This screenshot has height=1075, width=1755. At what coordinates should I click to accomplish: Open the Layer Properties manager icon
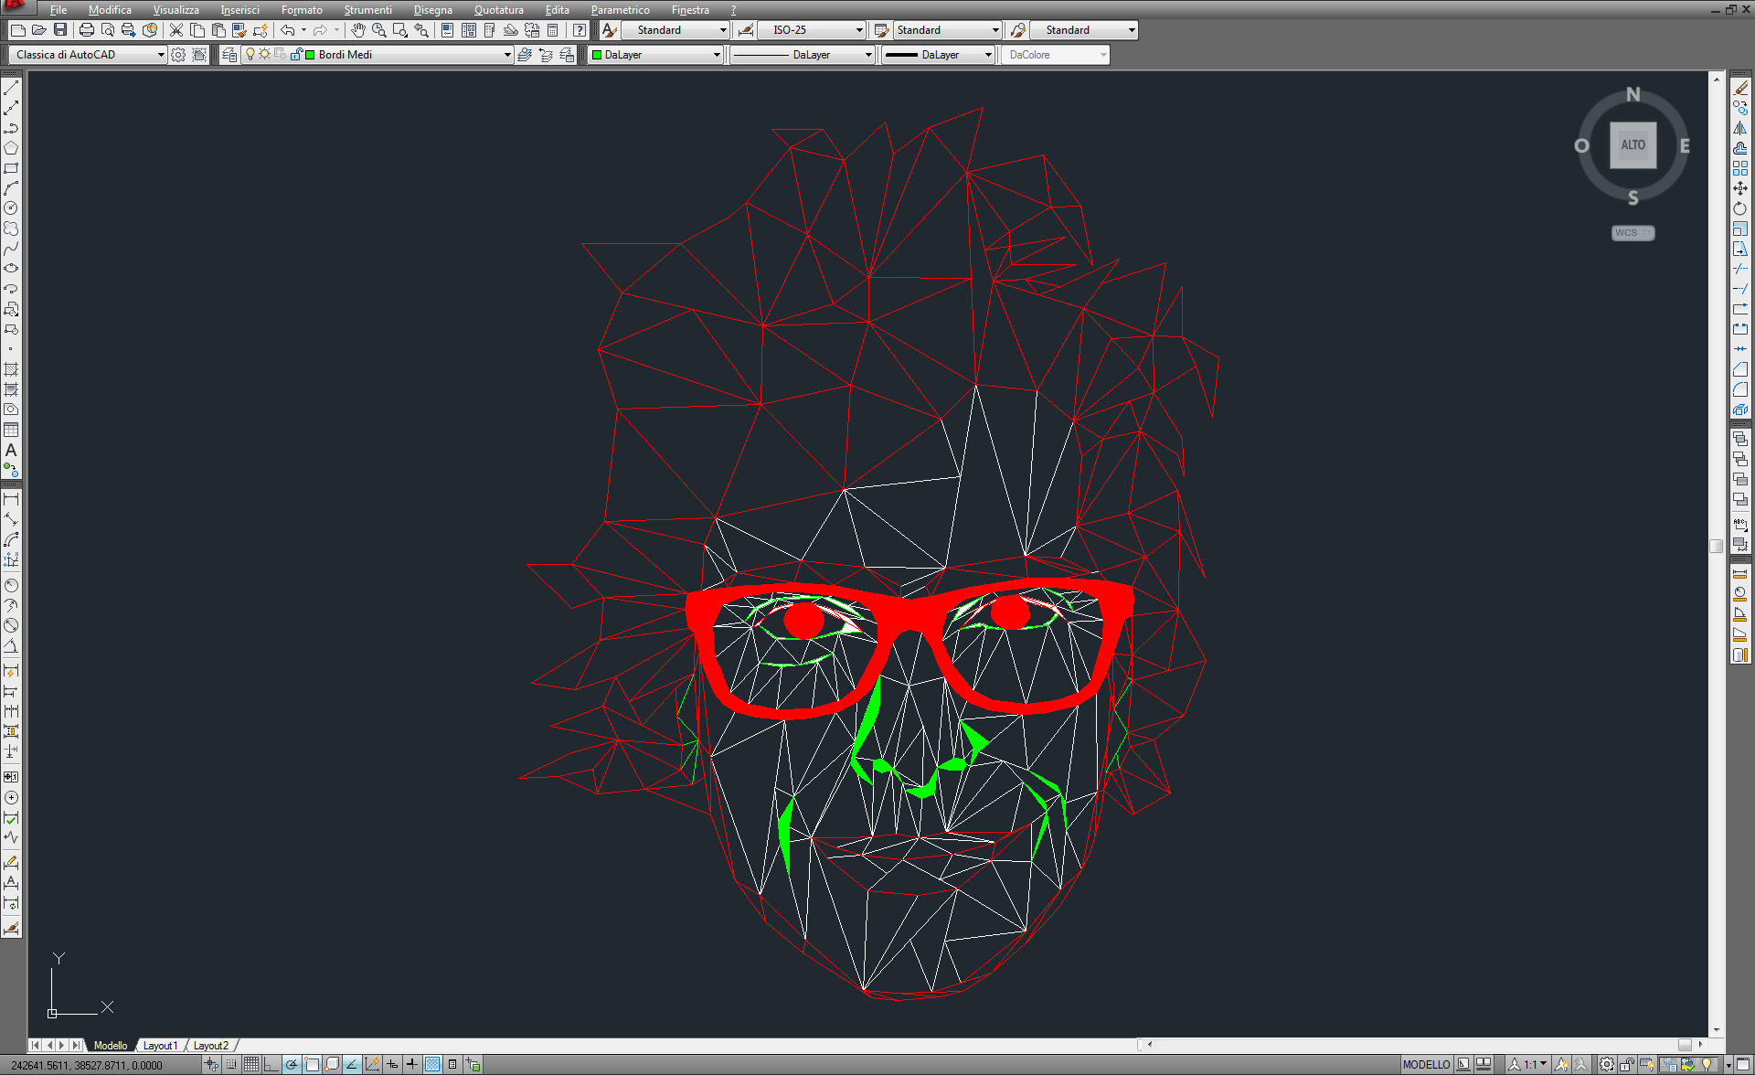click(229, 55)
